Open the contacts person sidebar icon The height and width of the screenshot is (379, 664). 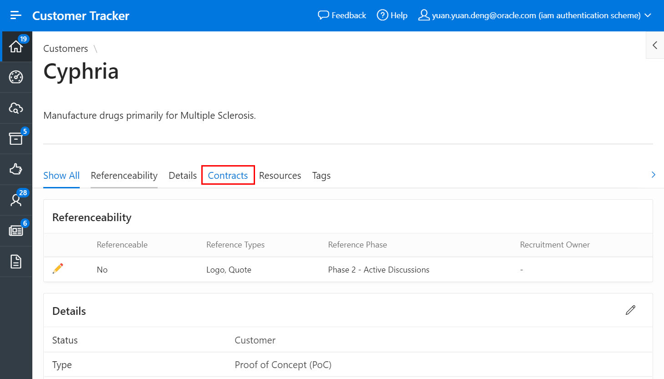pos(16,200)
